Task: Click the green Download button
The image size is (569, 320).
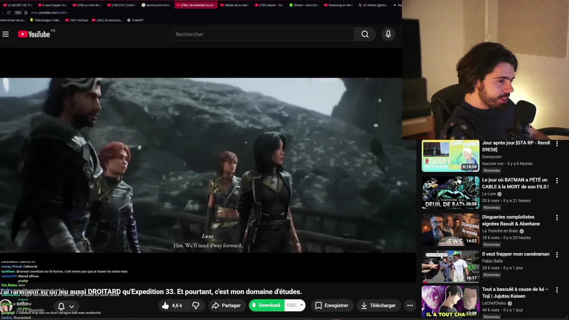Action: (266, 305)
